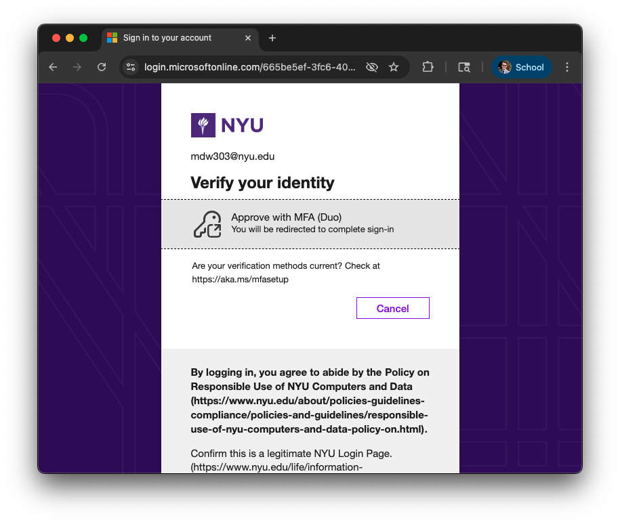Open a new browser tab
Screen dimensions: 620x522
272,38
